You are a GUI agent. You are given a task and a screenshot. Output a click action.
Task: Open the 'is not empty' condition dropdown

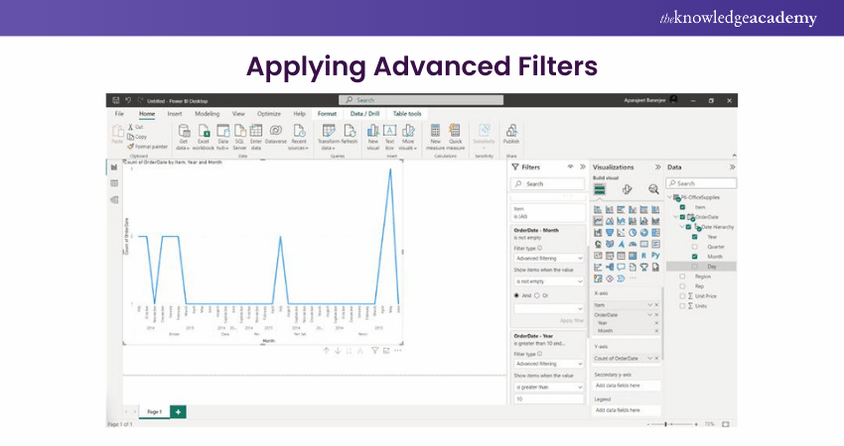click(547, 281)
